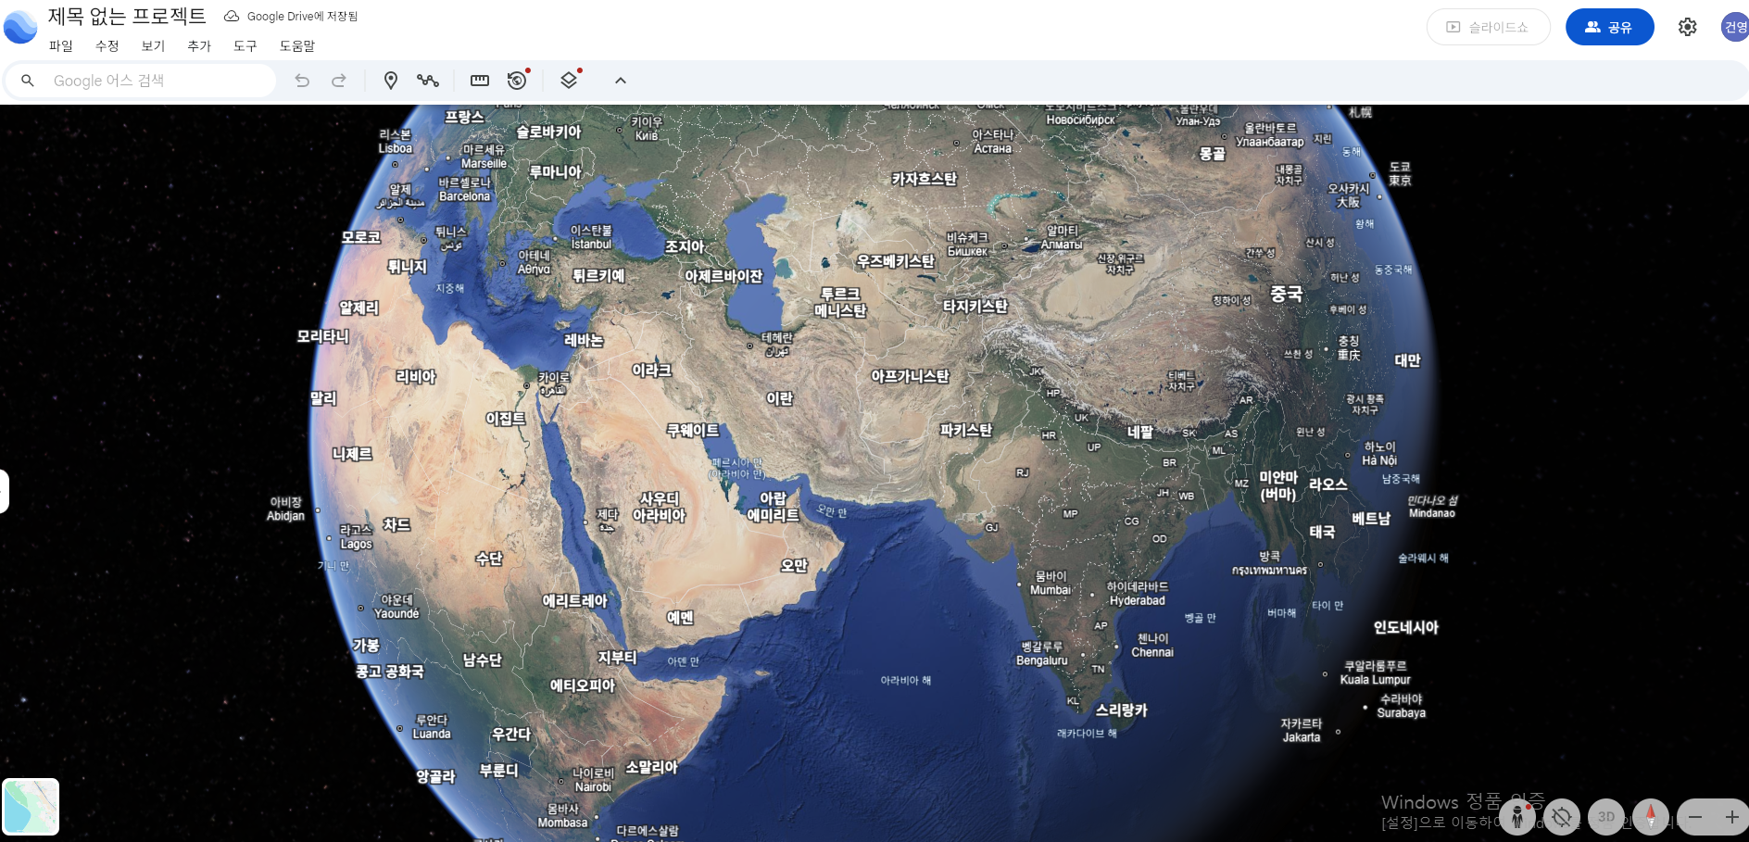Screen dimensions: 1749x842
Task: Open the map style thumbnail
Action: coord(31,807)
